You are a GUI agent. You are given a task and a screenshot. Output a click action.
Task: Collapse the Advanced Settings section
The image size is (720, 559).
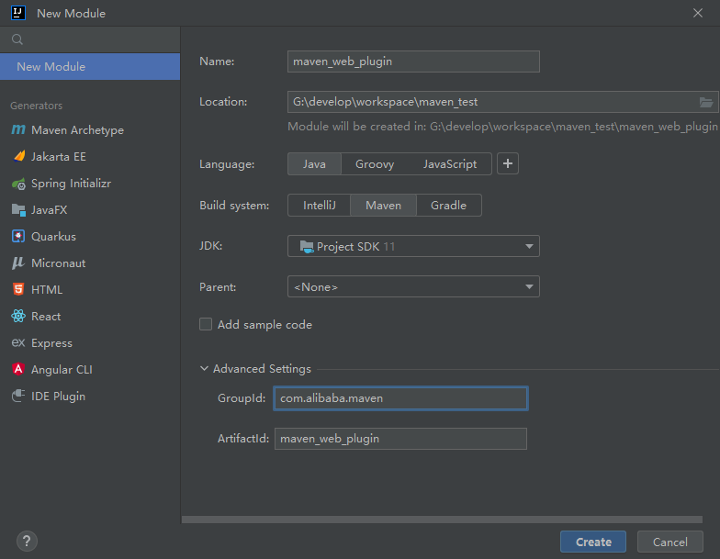click(x=204, y=369)
